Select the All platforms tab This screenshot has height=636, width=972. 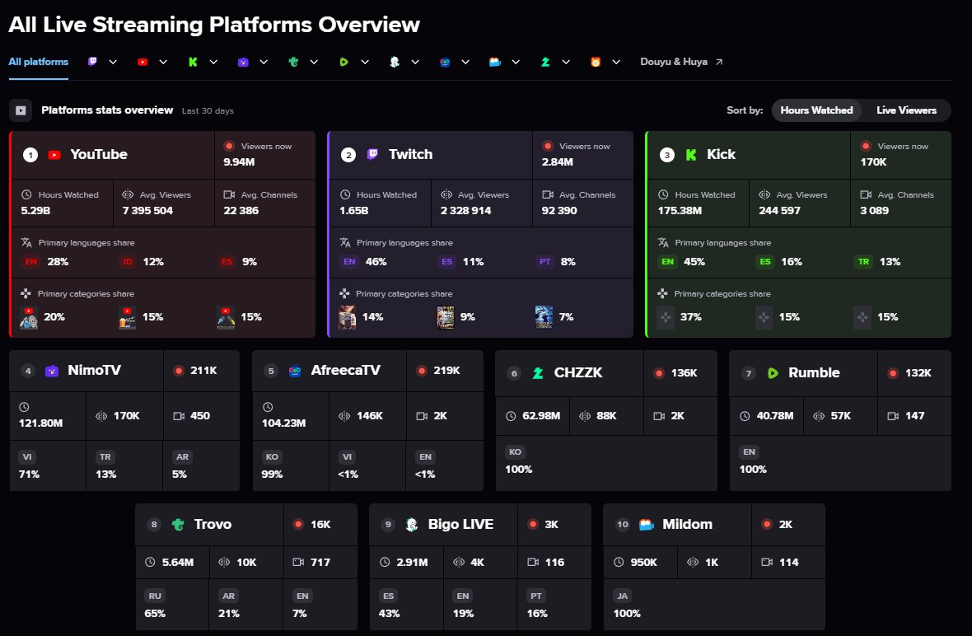pos(39,62)
